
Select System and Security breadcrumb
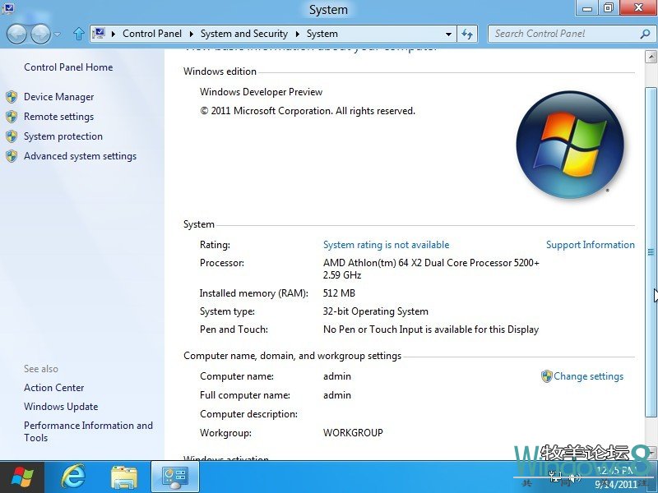pos(243,34)
